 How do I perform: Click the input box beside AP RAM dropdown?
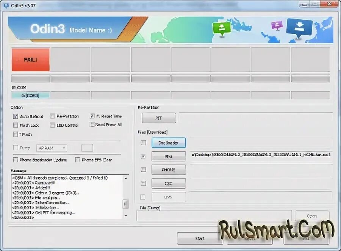point(87,148)
